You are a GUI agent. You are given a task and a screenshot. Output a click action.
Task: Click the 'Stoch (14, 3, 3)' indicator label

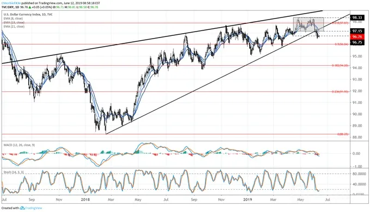14,173
